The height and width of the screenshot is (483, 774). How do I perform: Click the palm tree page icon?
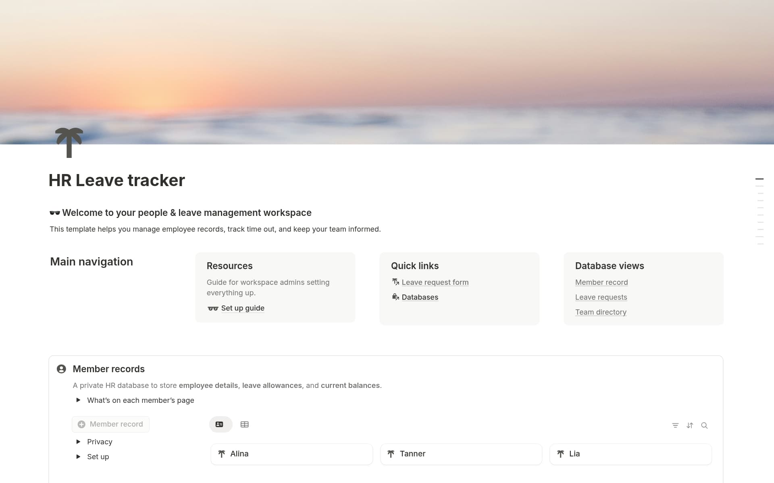coord(69,143)
